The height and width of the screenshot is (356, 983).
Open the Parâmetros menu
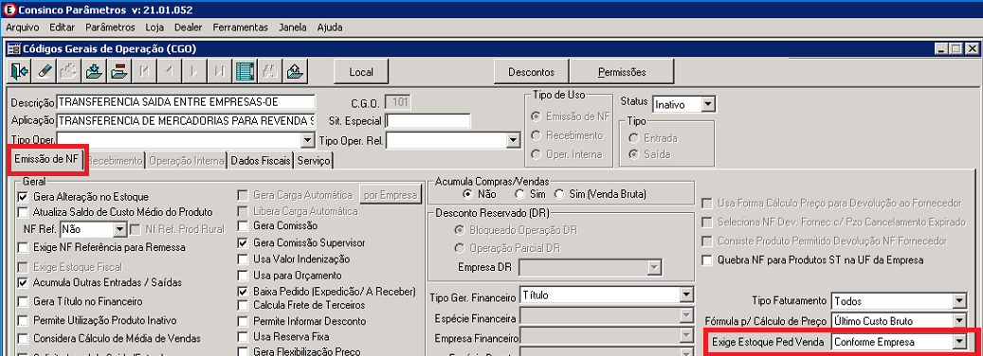110,27
